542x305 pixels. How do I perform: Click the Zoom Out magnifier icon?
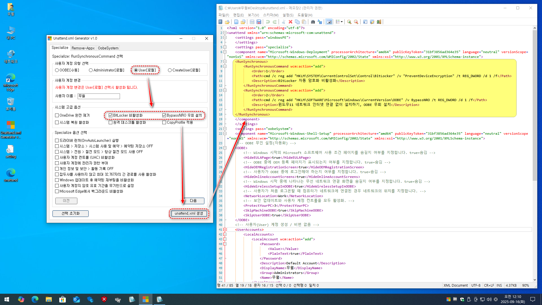(x=356, y=22)
